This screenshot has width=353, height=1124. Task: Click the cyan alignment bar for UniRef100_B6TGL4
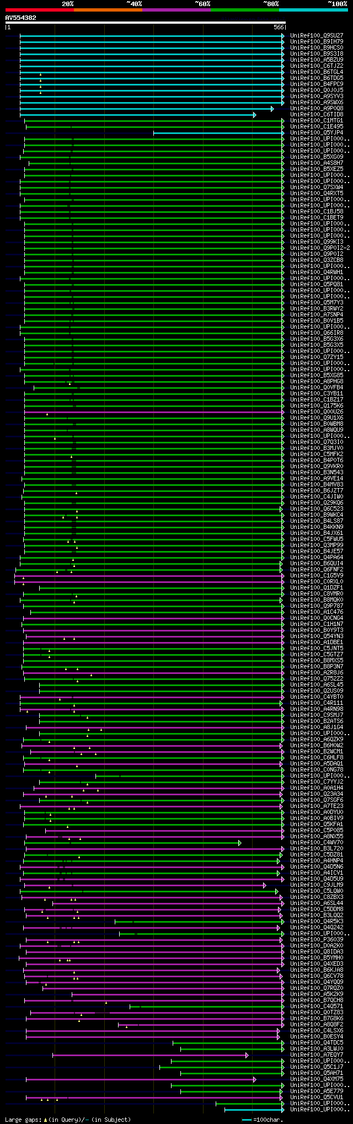point(152,72)
